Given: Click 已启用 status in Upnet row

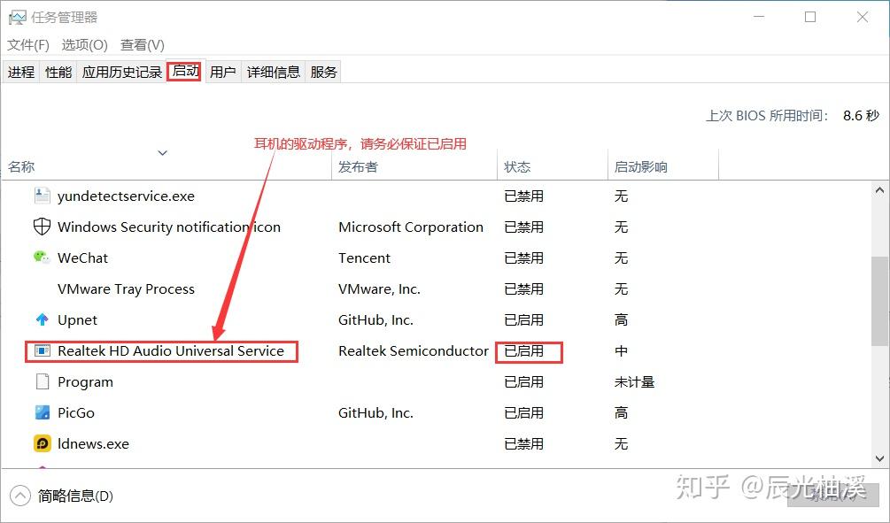Looking at the screenshot, I should click(x=524, y=320).
